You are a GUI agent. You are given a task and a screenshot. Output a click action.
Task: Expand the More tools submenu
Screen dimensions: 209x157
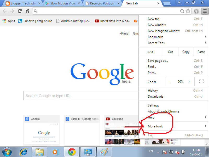[x=173, y=126]
